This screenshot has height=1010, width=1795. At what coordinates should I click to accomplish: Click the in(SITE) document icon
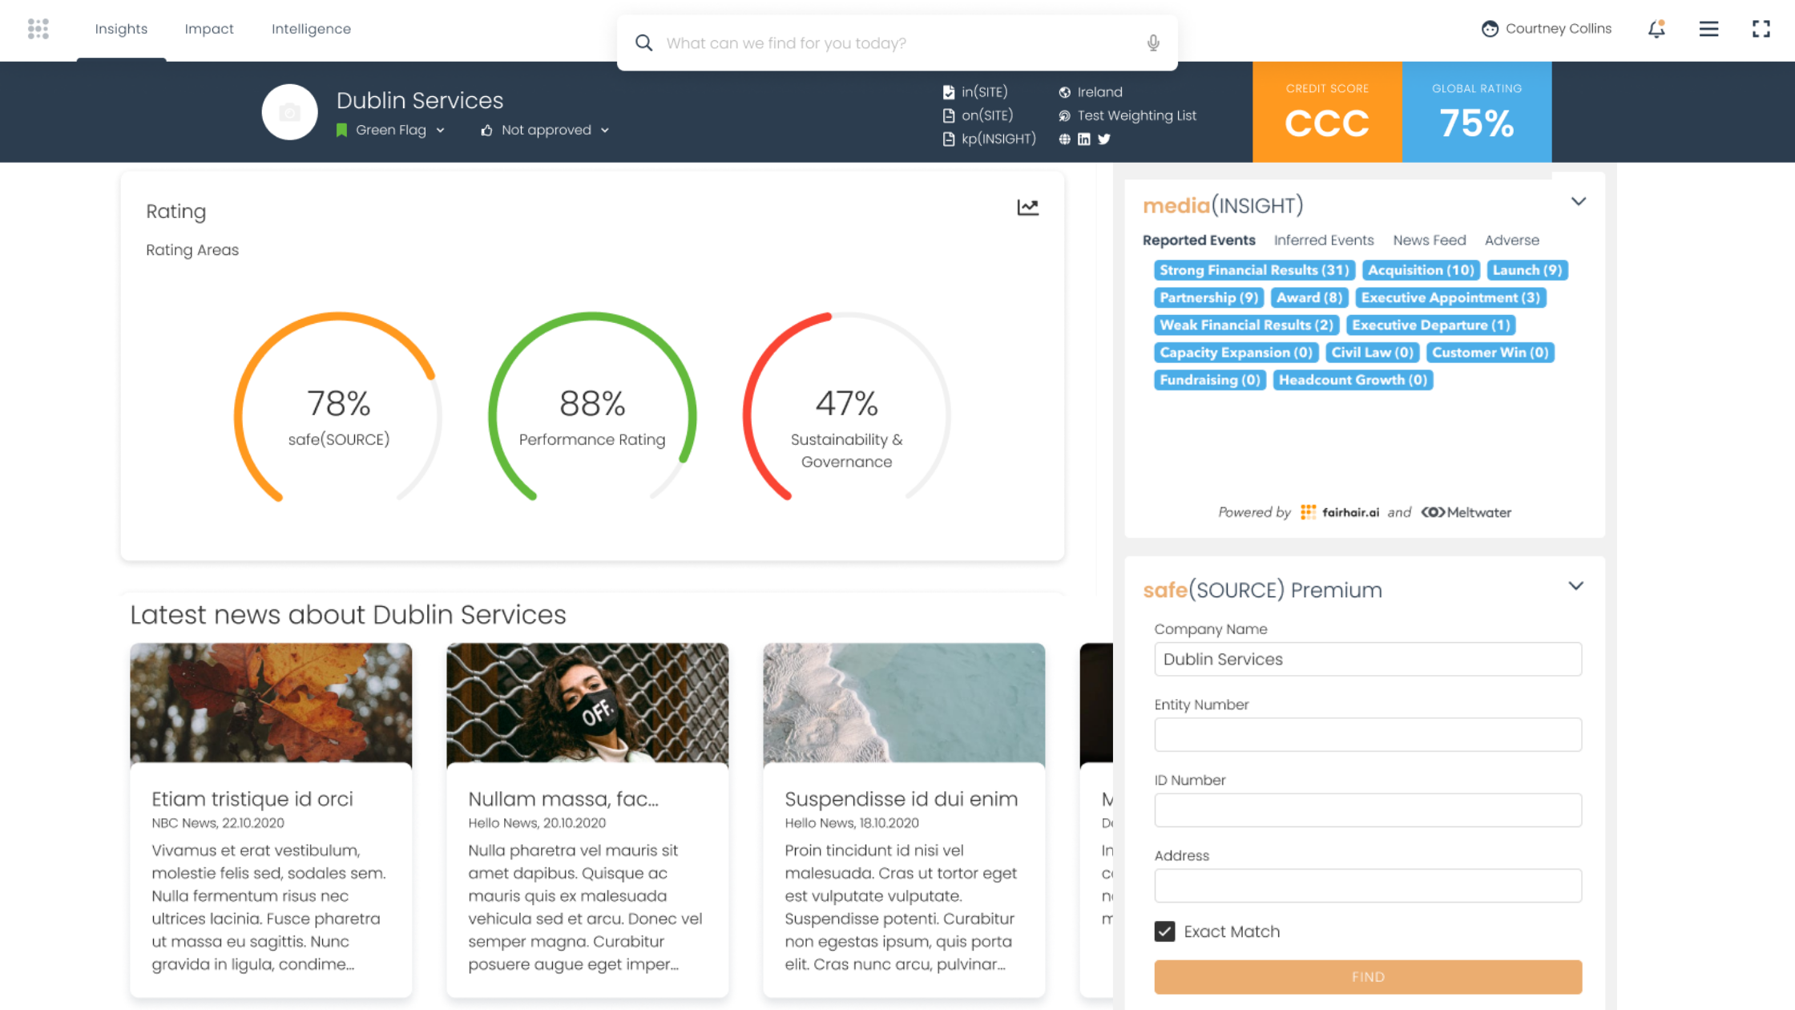coord(948,91)
